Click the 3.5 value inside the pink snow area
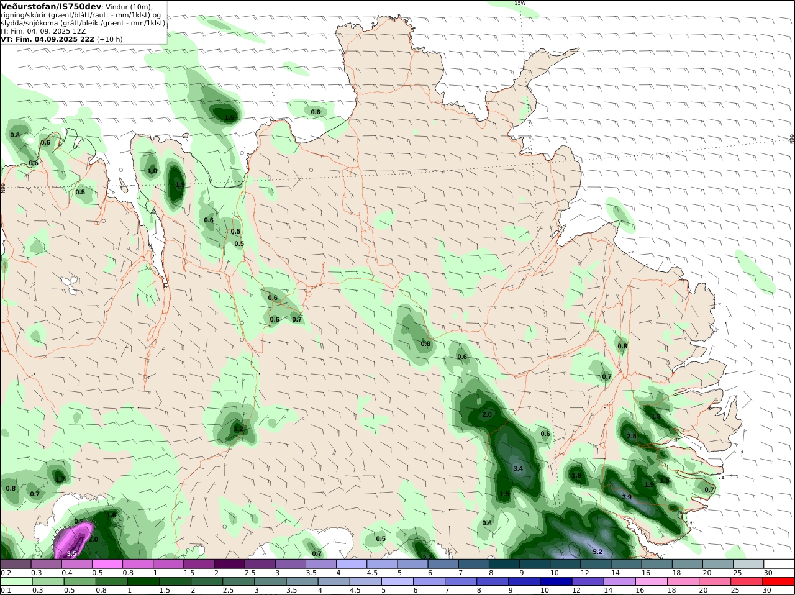795x595 pixels. click(71, 553)
